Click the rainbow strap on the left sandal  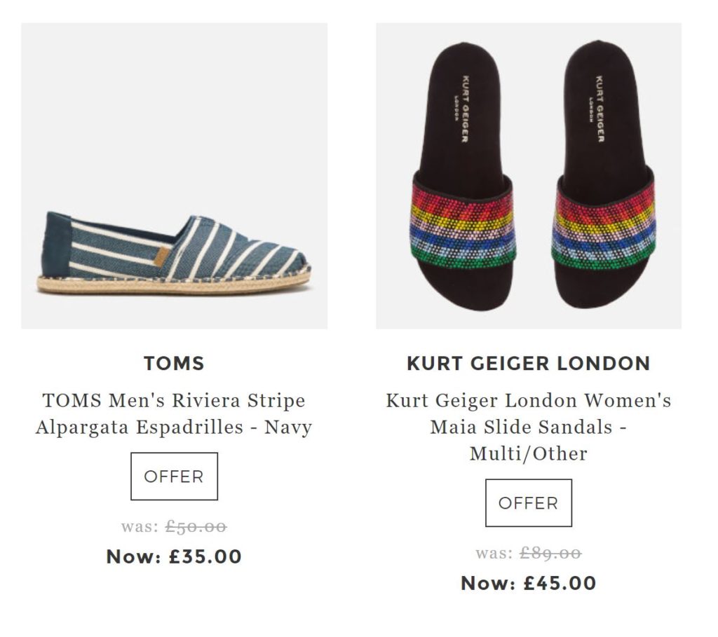462,223
